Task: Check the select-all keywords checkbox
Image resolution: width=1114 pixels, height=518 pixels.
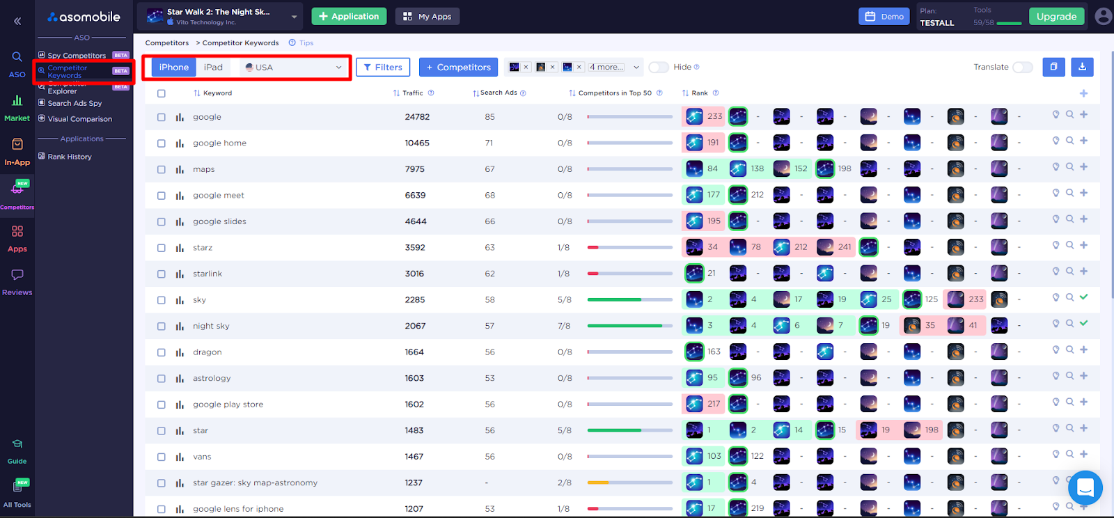Action: tap(162, 93)
